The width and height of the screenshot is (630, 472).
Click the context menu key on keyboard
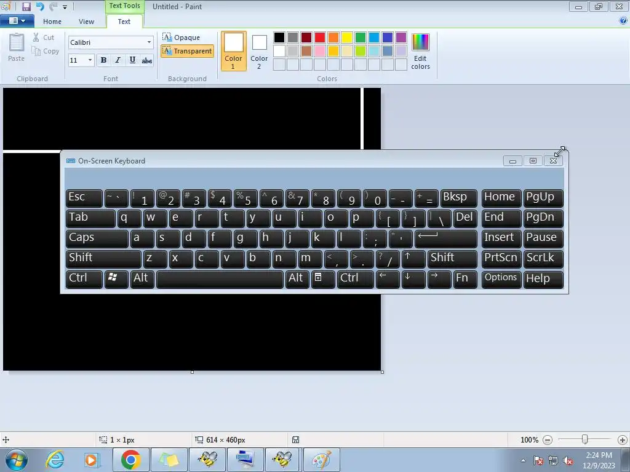[x=322, y=279]
